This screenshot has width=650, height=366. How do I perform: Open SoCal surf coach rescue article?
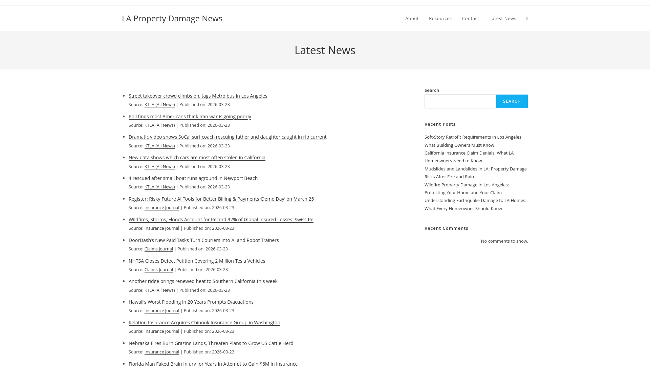[227, 137]
